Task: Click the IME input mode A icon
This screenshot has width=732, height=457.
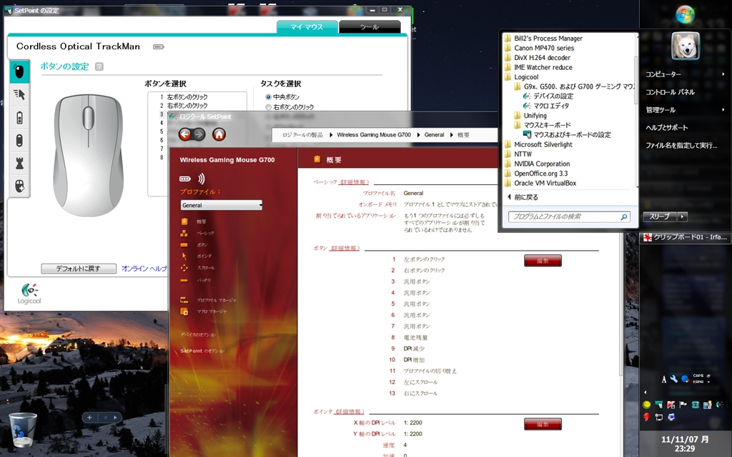Action: (664, 379)
